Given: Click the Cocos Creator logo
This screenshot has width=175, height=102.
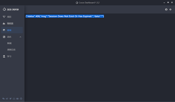Looking at the screenshot, I should pyautogui.click(x=11, y=9).
